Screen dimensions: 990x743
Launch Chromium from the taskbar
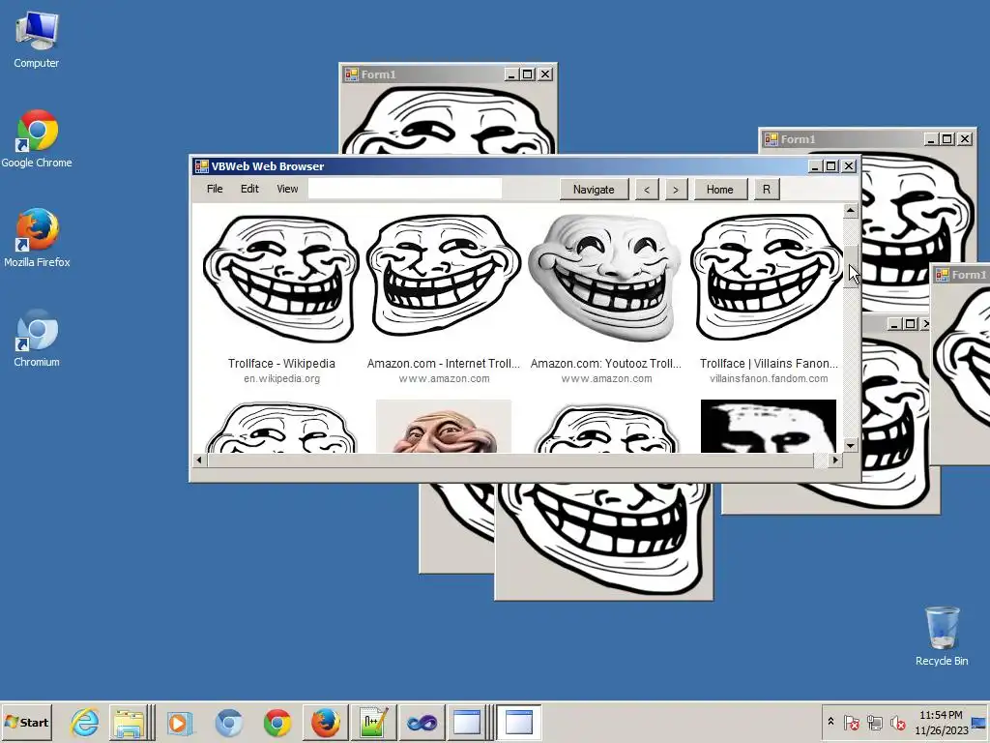[228, 722]
